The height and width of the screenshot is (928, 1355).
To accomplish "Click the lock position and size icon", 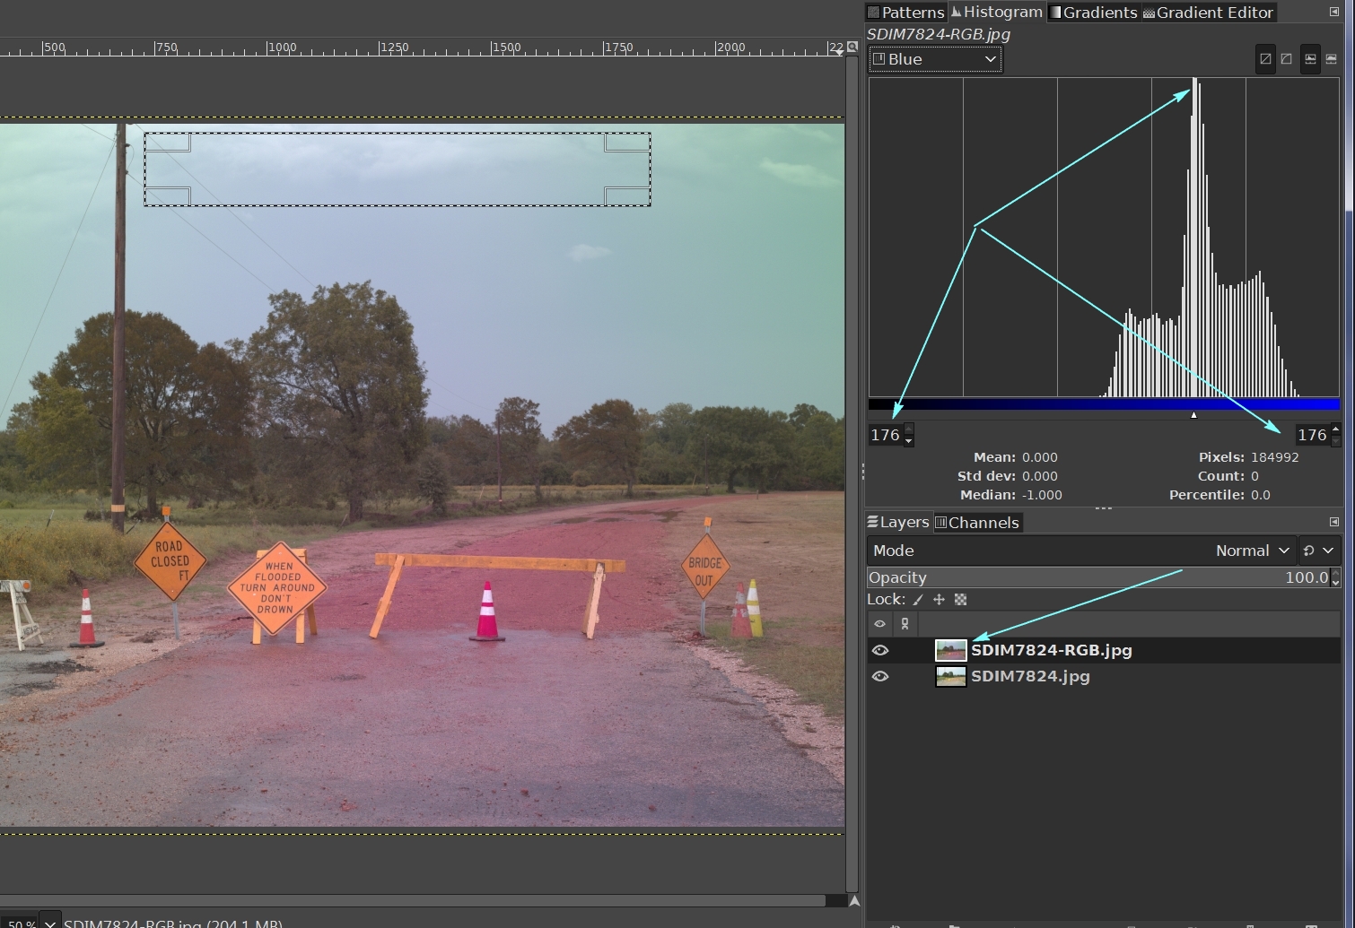I will (x=939, y=600).
